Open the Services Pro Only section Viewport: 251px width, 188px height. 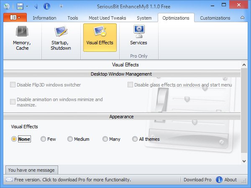point(138,36)
